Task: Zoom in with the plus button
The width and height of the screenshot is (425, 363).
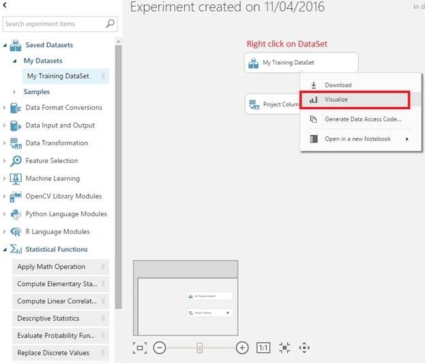Action: coord(242,348)
